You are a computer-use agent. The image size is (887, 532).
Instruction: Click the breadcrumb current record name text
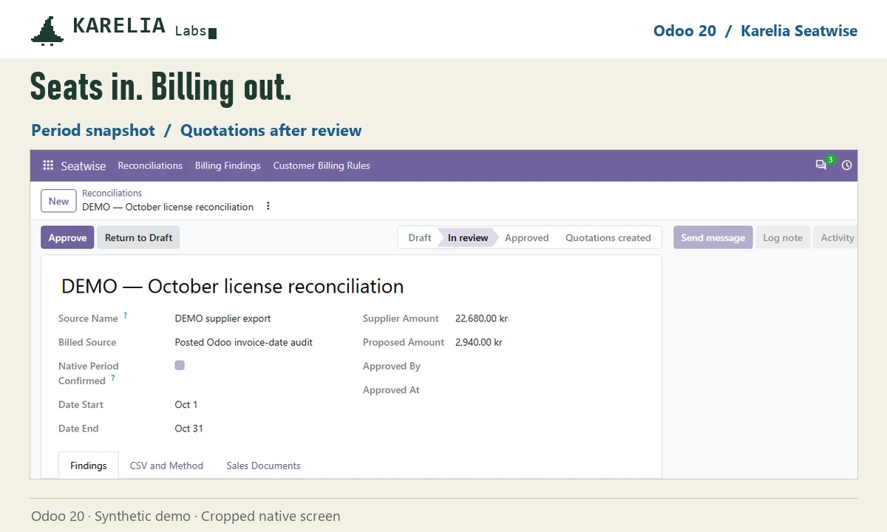[168, 207]
